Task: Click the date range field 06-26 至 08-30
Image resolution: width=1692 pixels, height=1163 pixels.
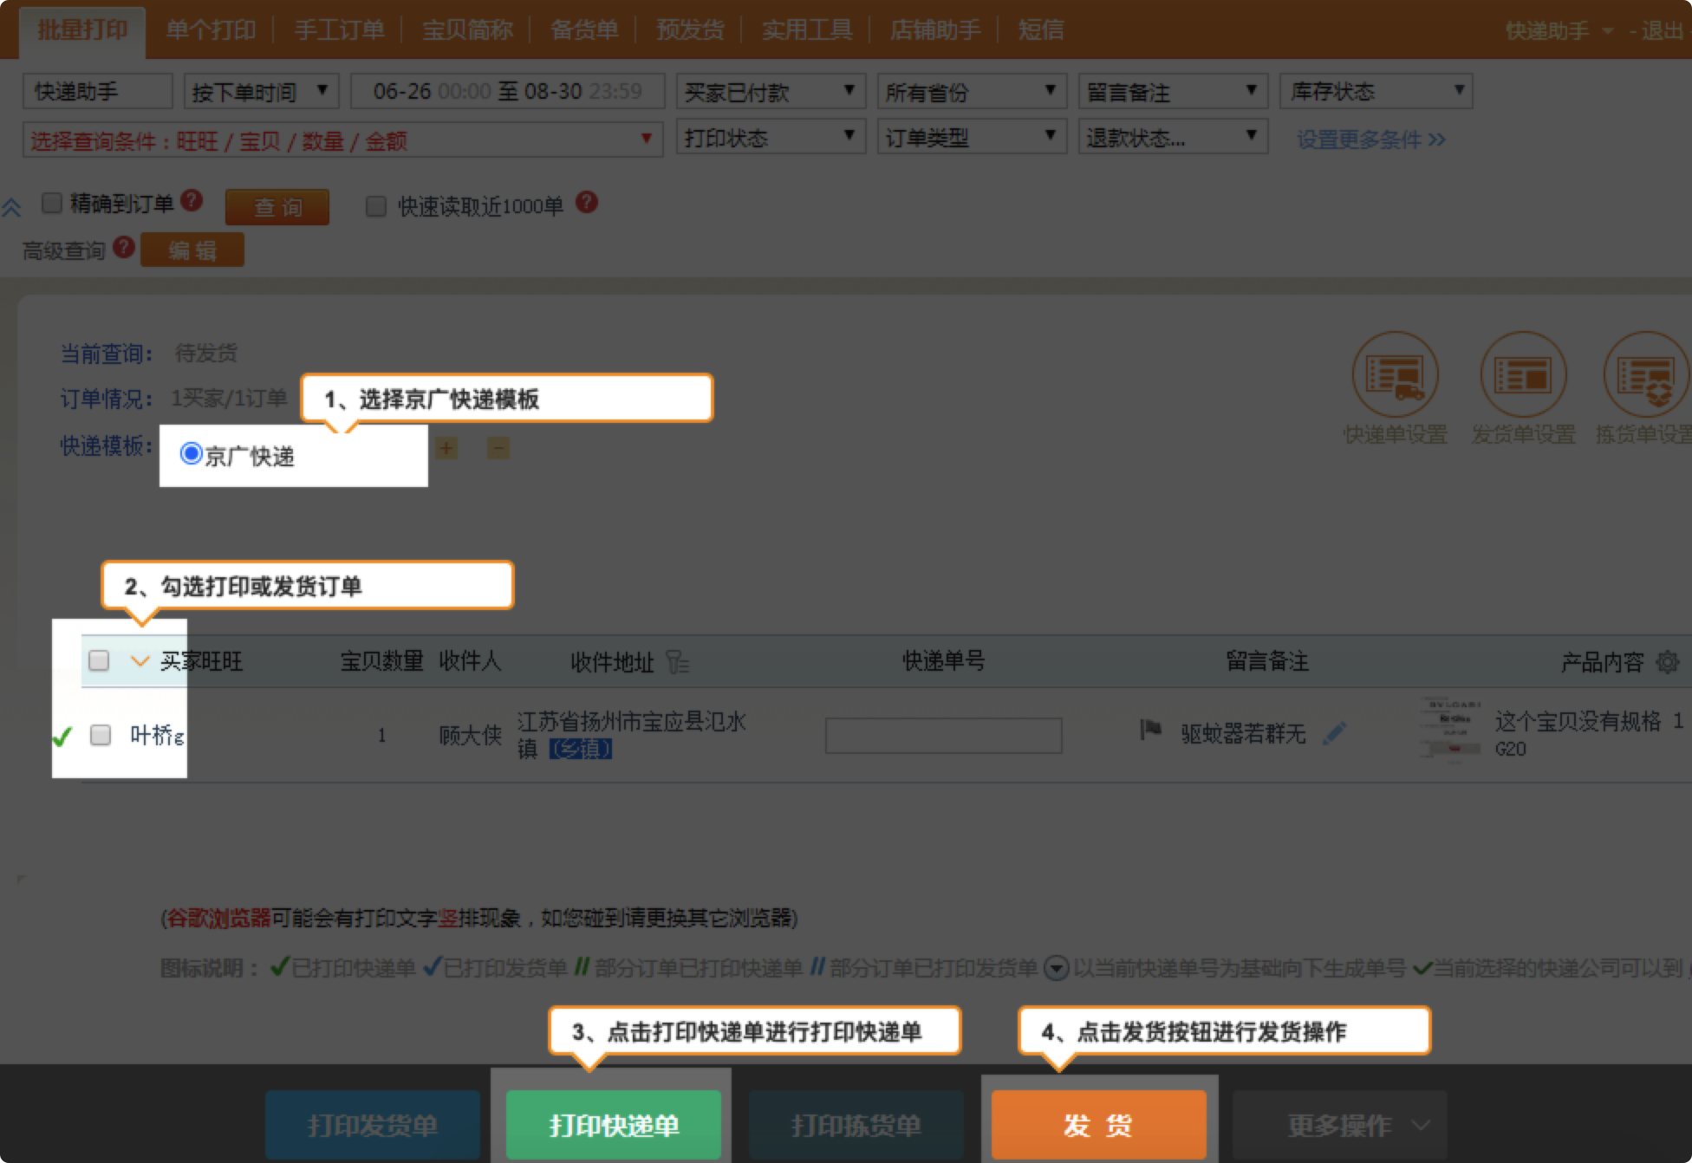Action: click(x=508, y=91)
